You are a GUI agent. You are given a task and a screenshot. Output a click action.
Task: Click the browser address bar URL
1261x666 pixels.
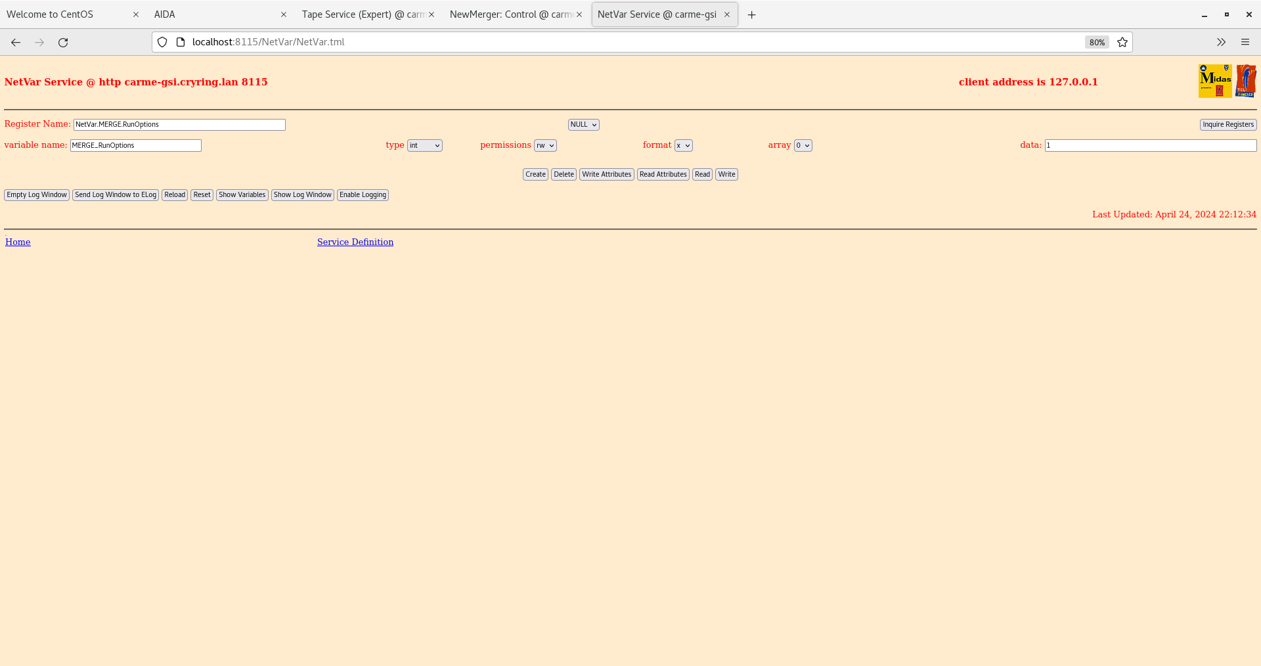click(268, 42)
